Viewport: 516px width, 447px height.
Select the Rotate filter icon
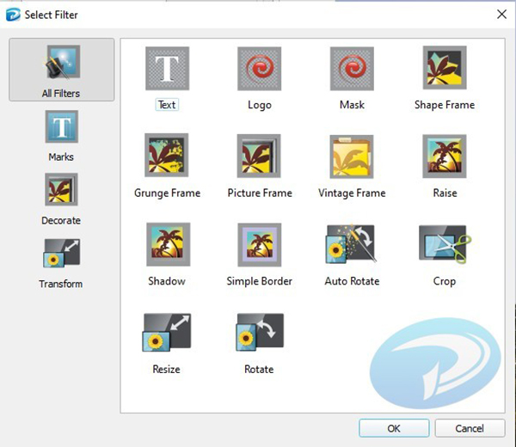tap(260, 332)
